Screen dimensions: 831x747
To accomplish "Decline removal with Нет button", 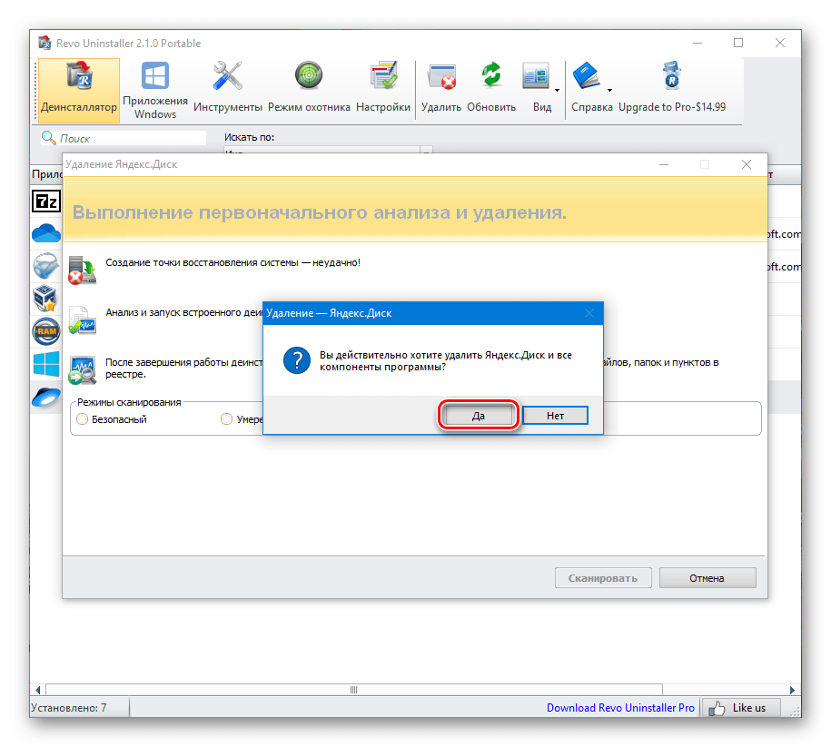I will click(x=555, y=416).
